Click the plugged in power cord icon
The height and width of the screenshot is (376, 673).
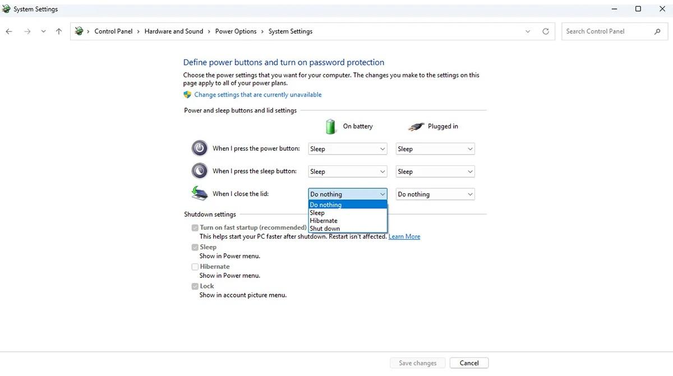click(x=416, y=127)
